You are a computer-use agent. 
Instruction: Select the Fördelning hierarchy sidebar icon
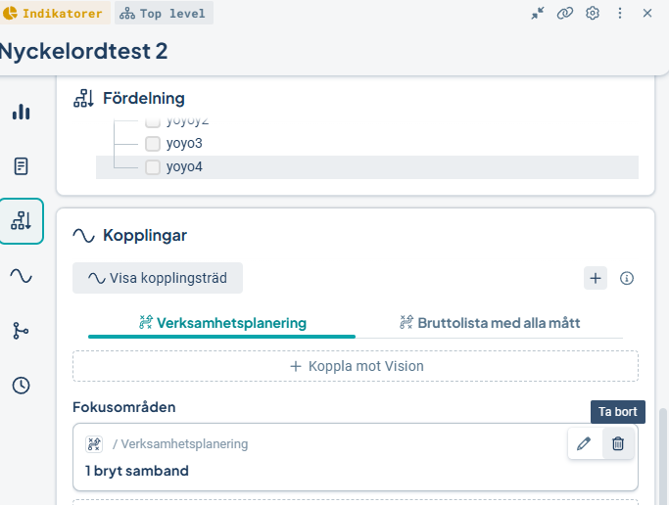coord(22,221)
